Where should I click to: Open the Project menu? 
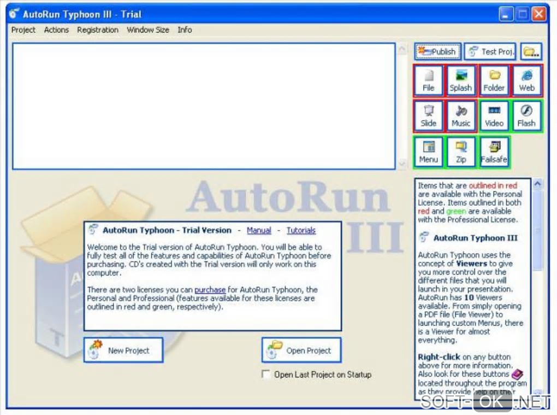coord(23,30)
